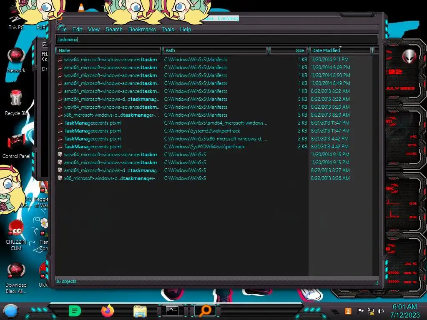Viewport: 427px width, 320px height.
Task: Open the Help menu
Action: [x=186, y=30]
